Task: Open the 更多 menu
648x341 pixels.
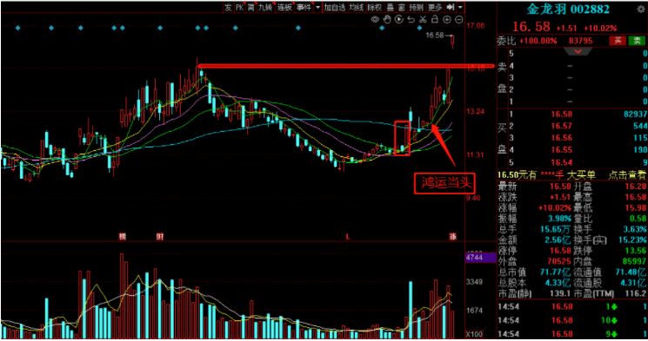Action: point(435,8)
